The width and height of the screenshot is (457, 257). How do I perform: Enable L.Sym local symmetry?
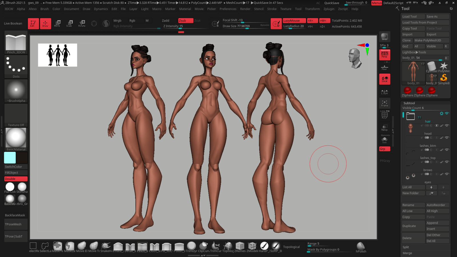pyautogui.click(x=384, y=91)
